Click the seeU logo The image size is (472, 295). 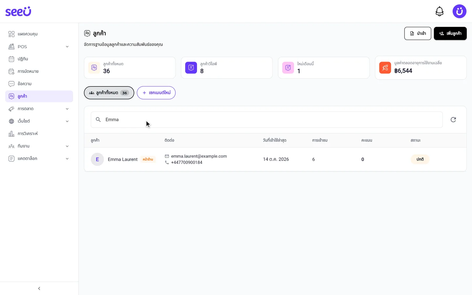pyautogui.click(x=18, y=11)
